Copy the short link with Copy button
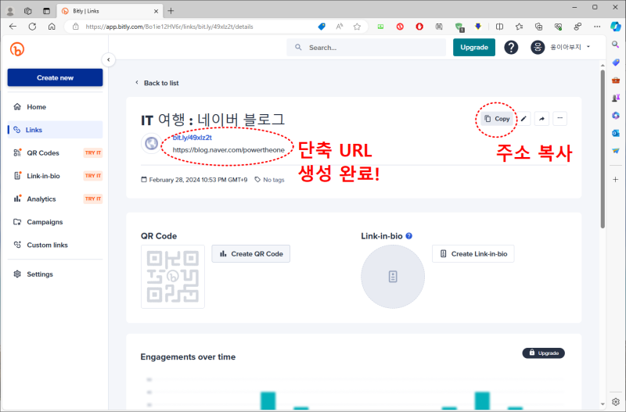 497,119
